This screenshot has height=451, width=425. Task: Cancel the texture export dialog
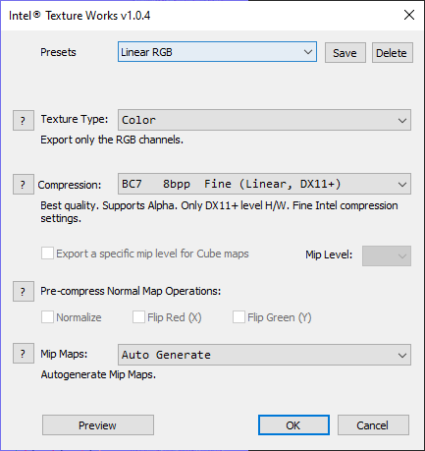(373, 425)
